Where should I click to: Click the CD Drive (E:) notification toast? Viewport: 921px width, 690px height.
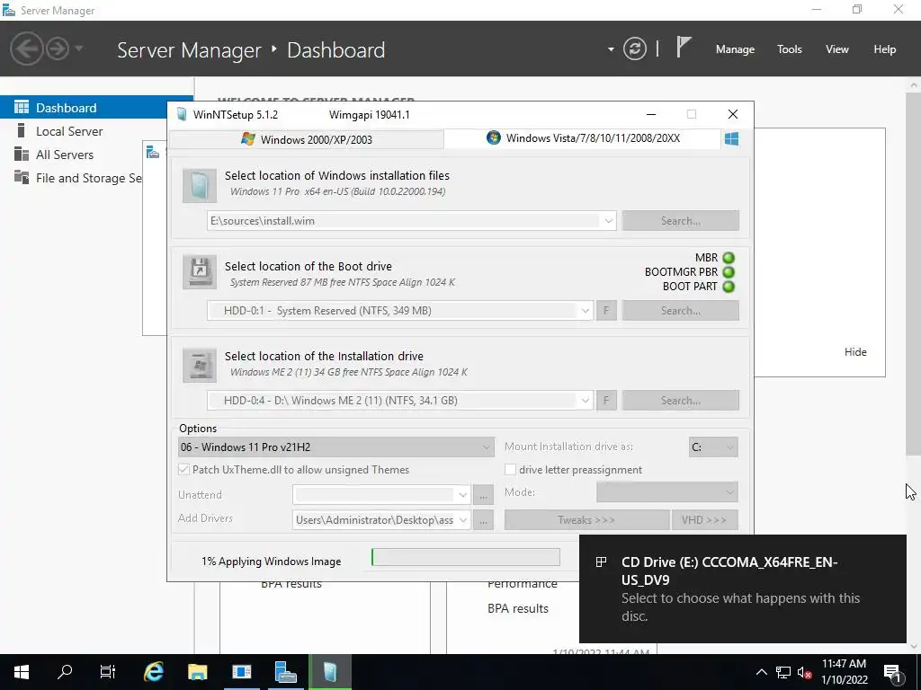[742, 588]
